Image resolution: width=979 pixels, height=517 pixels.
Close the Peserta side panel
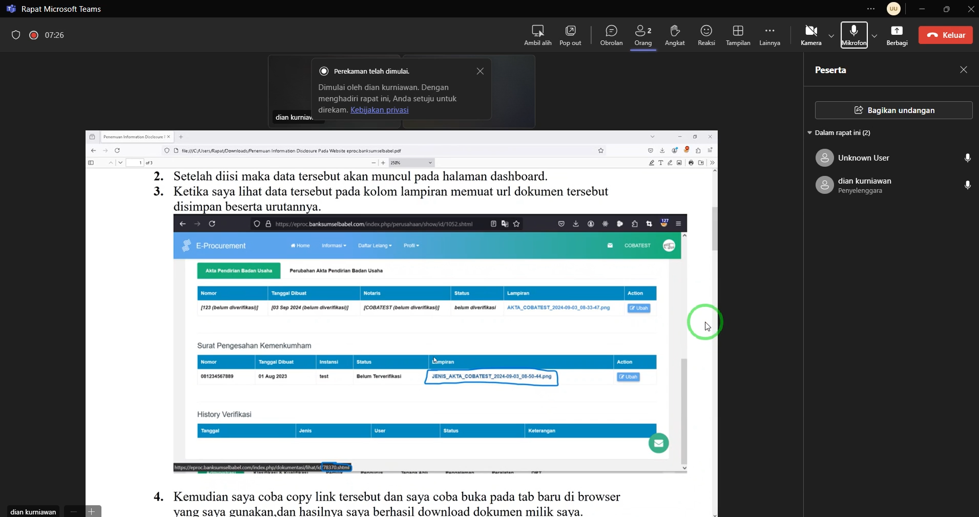[964, 70]
